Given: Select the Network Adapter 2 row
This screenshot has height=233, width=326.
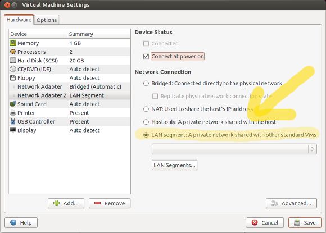Looking at the screenshot, I should coord(70,95).
